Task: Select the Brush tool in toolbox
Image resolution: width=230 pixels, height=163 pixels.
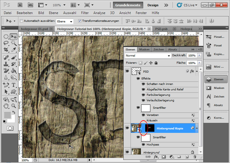Action: [x=14, y=57]
